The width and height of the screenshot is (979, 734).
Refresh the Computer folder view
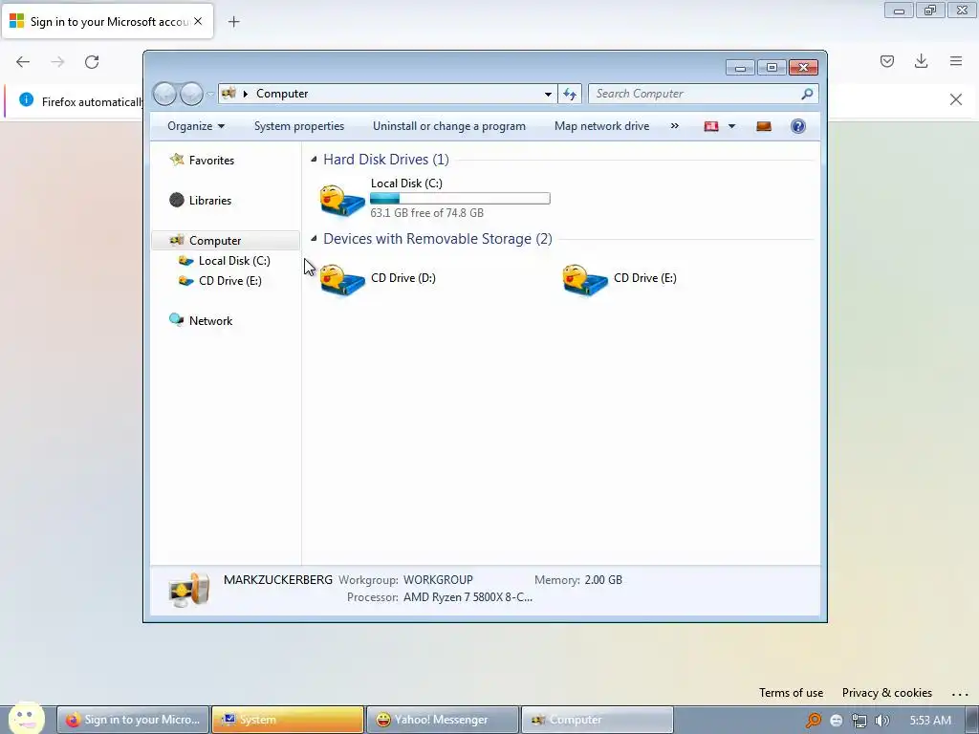tap(570, 94)
